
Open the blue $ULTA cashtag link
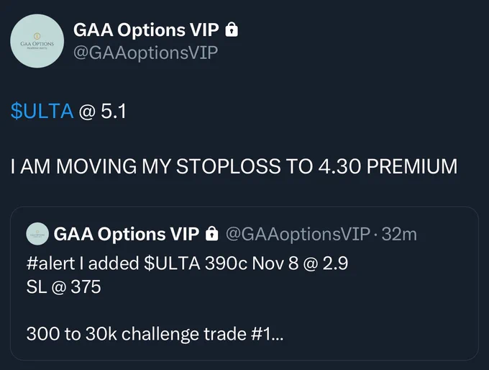(x=42, y=111)
